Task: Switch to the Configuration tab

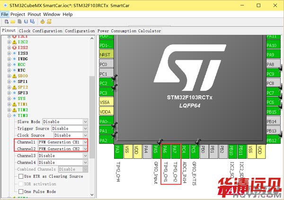Action: point(80,31)
